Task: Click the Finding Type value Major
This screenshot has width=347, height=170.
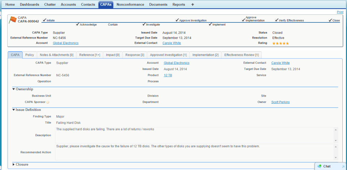Action: tap(60, 117)
